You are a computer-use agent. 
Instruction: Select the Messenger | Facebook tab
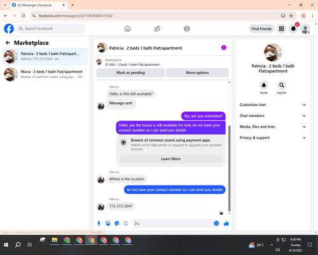tap(38, 5)
